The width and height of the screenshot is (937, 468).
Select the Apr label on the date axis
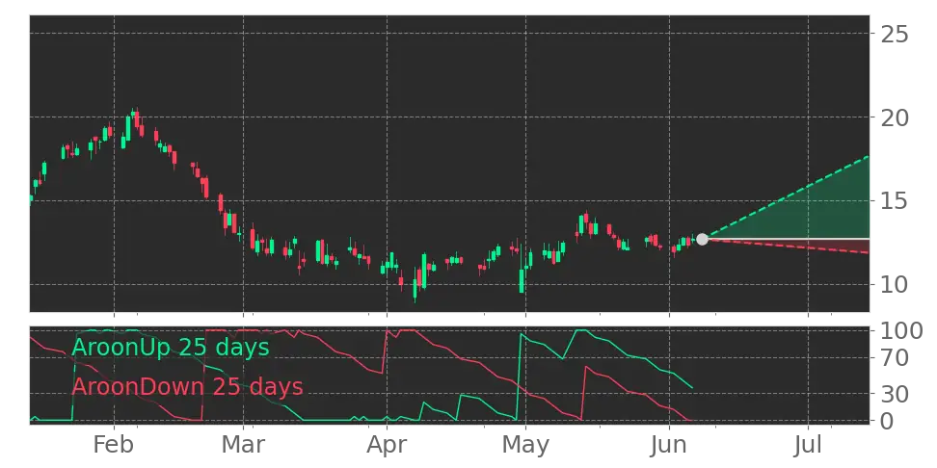(387, 445)
